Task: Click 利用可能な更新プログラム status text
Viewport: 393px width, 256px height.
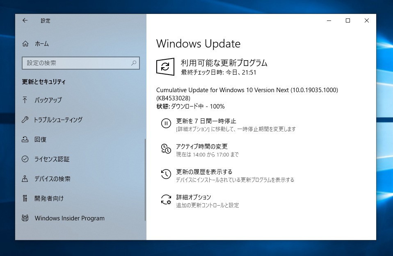Action: [224, 63]
